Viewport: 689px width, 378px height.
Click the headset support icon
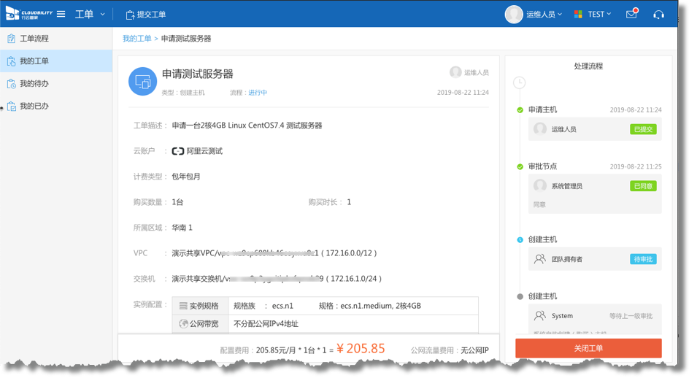658,15
